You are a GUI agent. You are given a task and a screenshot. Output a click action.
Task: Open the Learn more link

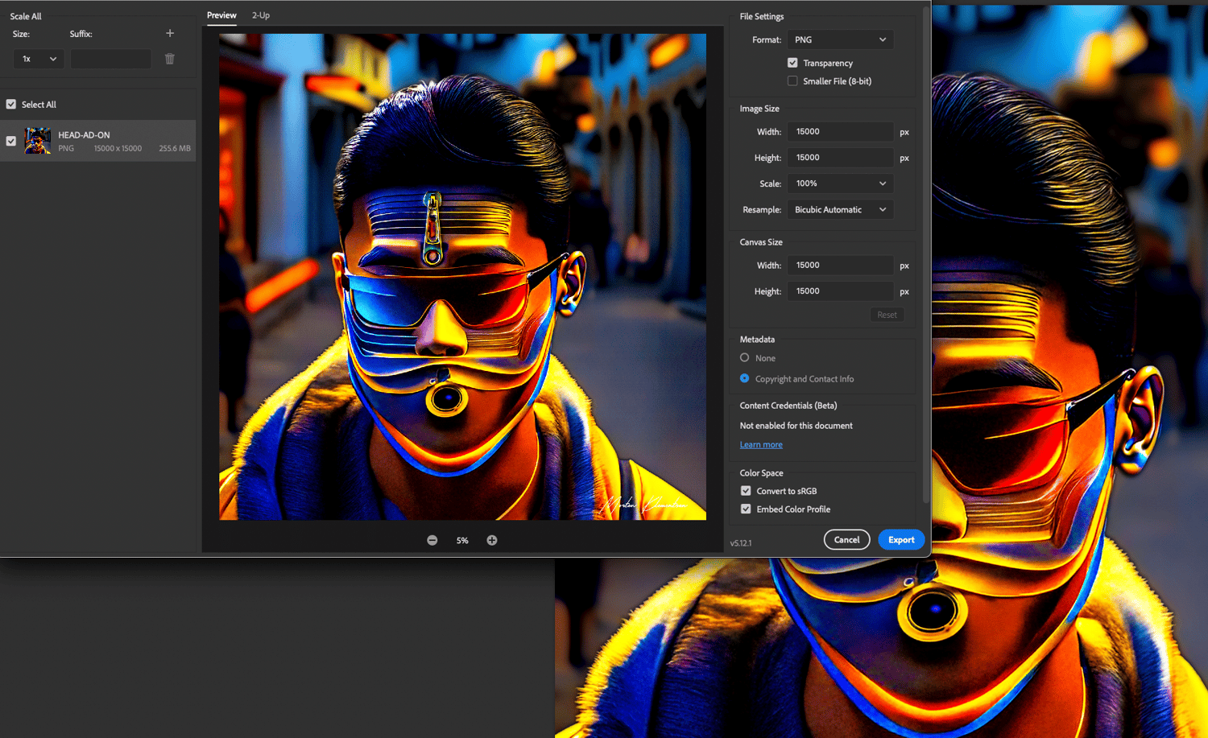pyautogui.click(x=761, y=445)
